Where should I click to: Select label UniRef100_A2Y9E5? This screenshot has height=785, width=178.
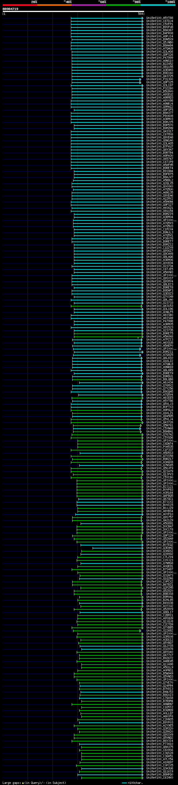pyautogui.click(x=159, y=725)
